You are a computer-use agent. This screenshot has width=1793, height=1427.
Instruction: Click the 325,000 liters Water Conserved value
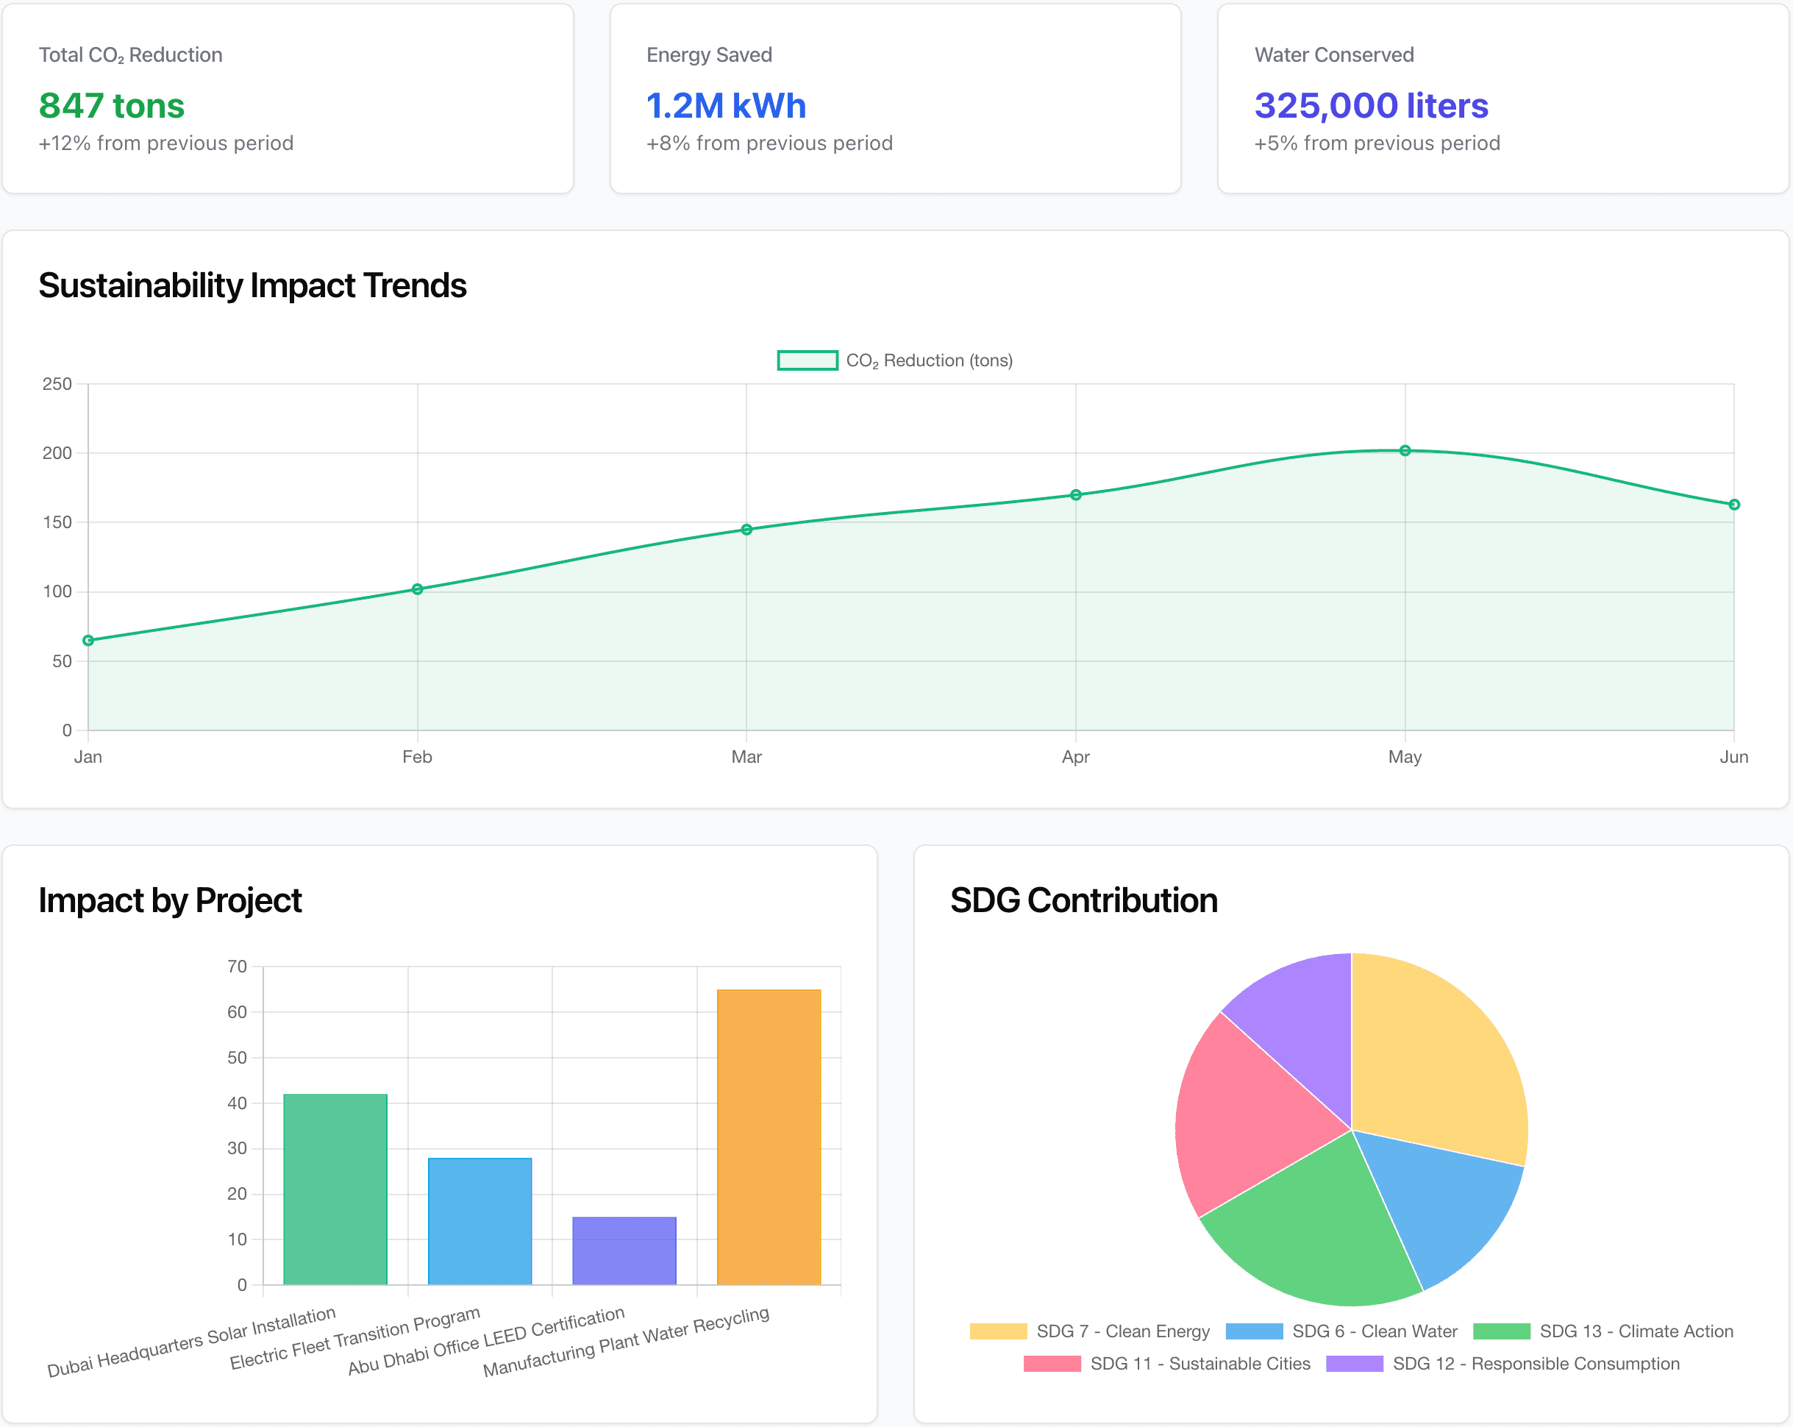tap(1371, 106)
